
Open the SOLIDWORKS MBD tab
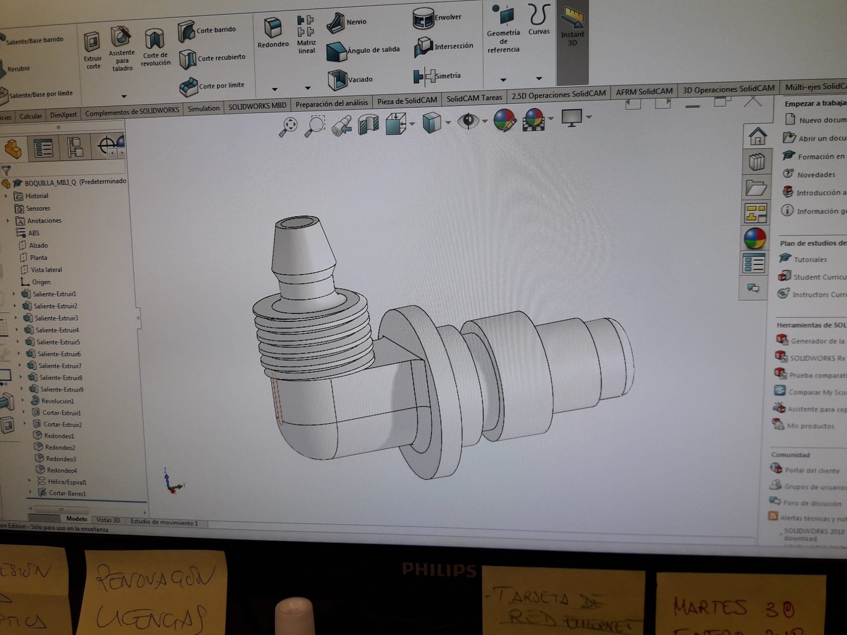pos(257,106)
